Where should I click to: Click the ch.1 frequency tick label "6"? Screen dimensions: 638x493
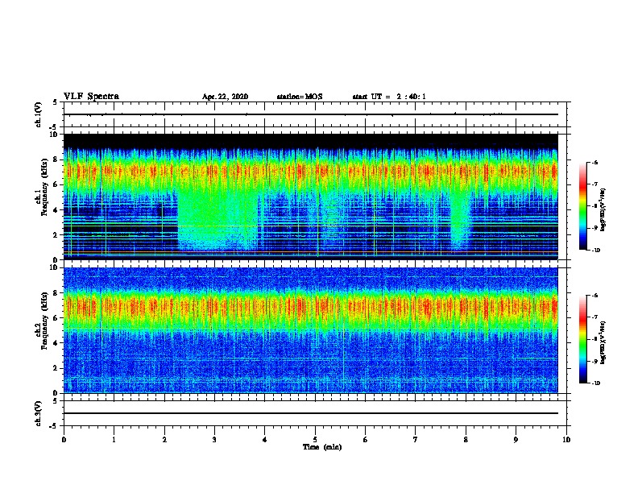tap(56, 184)
